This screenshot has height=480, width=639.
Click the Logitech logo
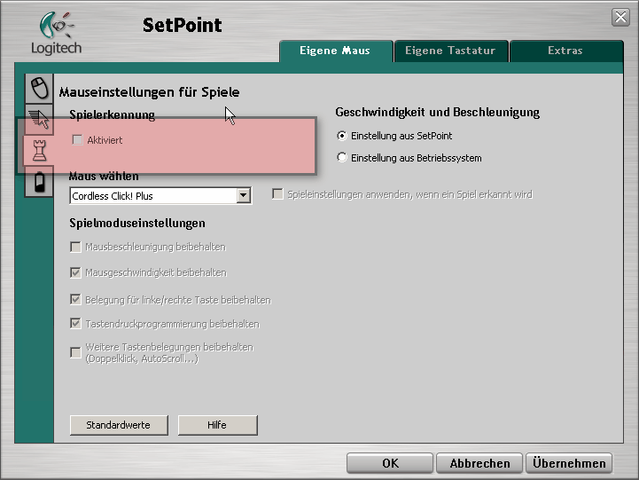click(x=56, y=34)
